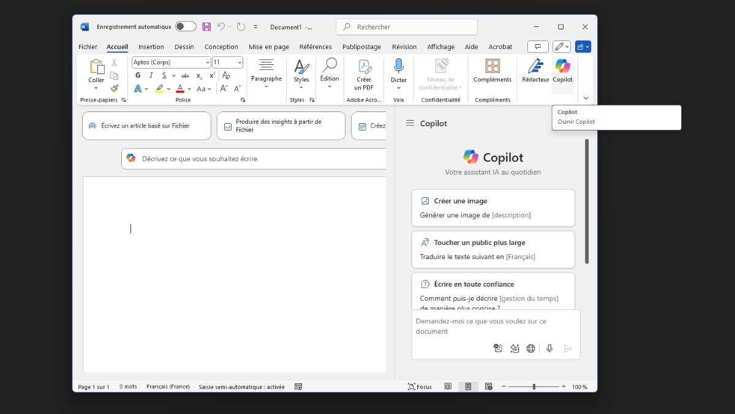735x414 pixels.
Task: Open the font size dropdown
Action: click(239, 62)
